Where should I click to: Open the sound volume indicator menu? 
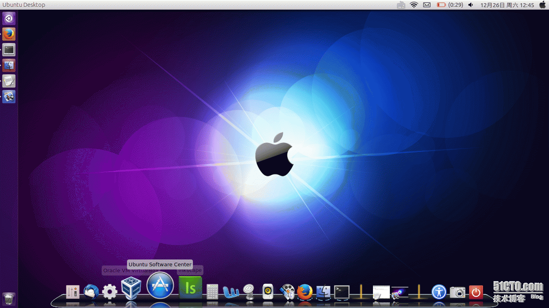coord(471,5)
